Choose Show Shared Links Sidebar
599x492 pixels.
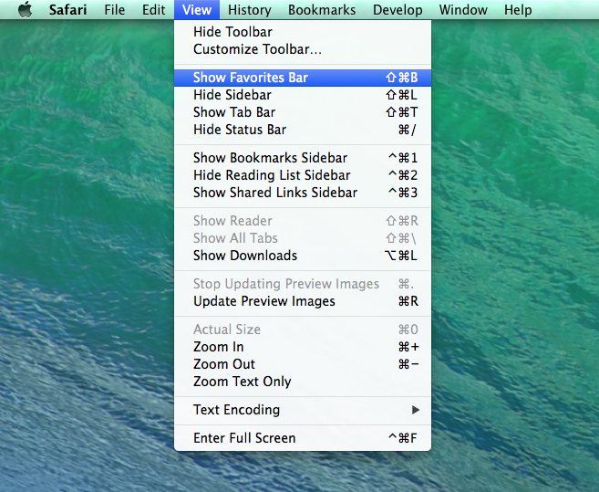tap(302, 193)
